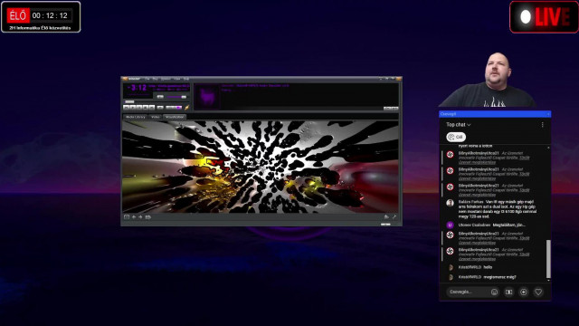The height and width of the screenshot is (326, 579).
Task: Open the File menu in Winamp
Action: click(147, 79)
